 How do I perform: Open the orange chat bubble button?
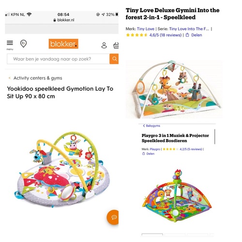pyautogui.click(x=113, y=217)
